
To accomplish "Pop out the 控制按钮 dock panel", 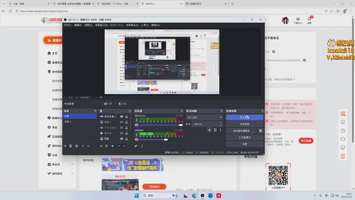I will pos(262,111).
